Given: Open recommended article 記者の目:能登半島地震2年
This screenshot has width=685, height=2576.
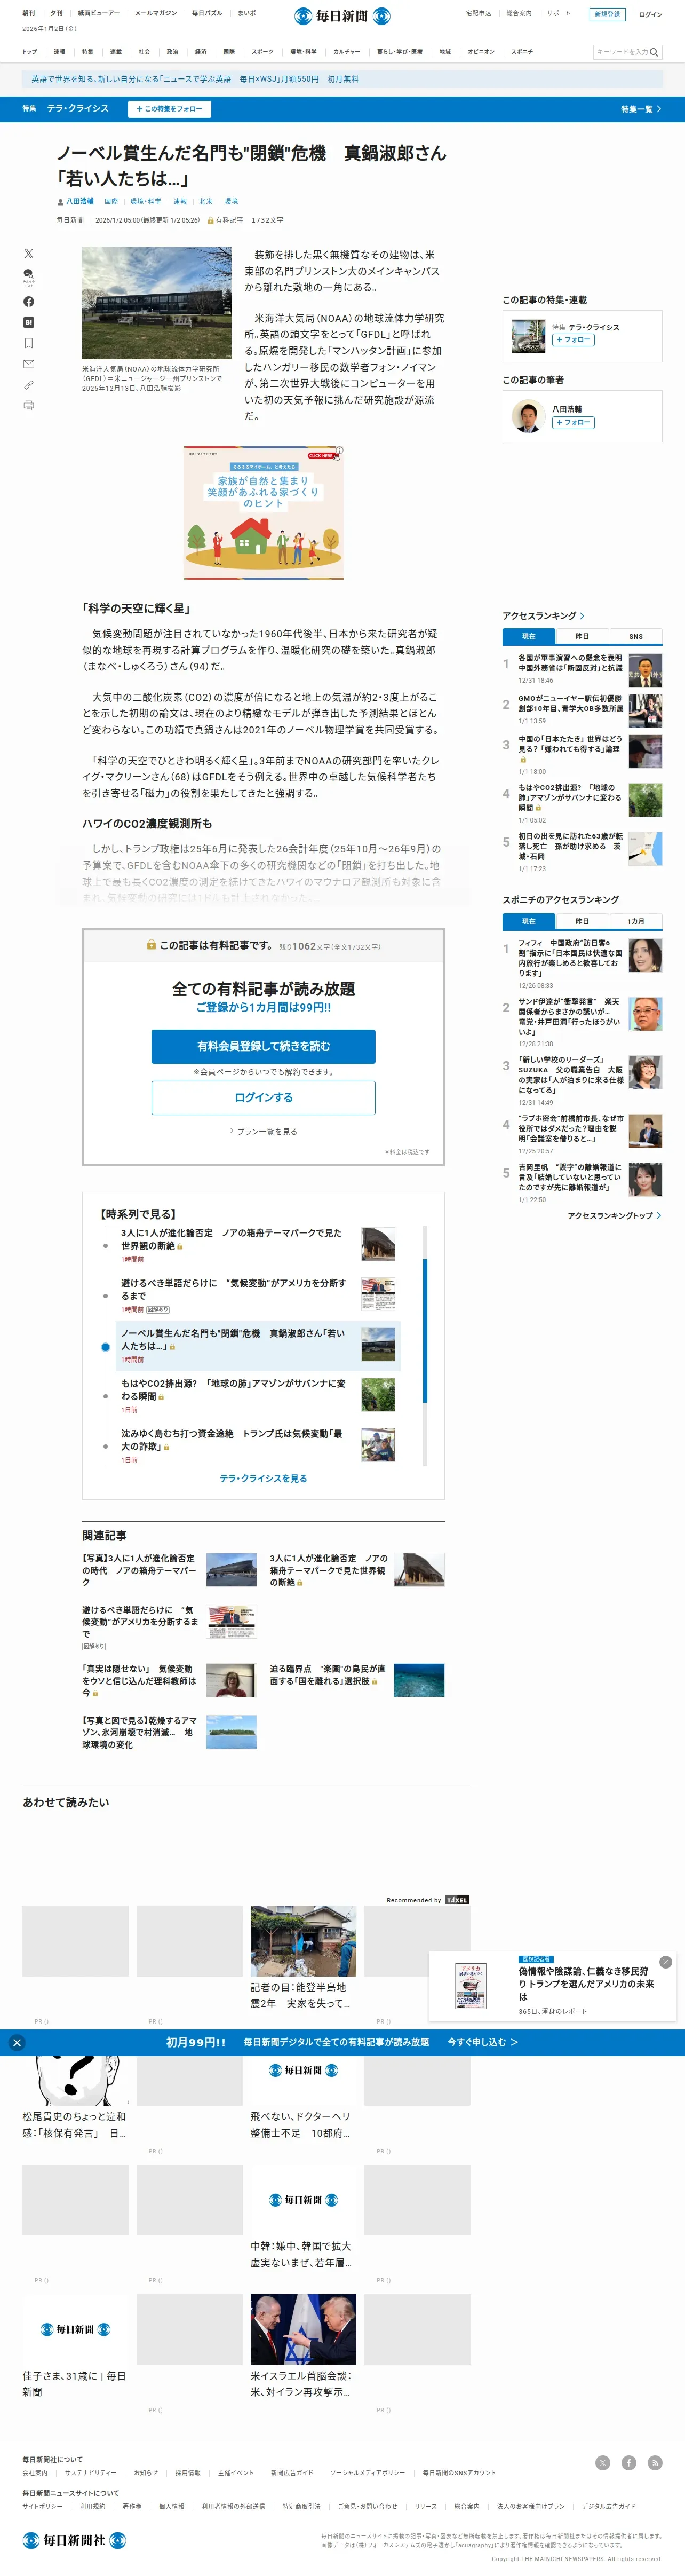Looking at the screenshot, I should [302, 1995].
